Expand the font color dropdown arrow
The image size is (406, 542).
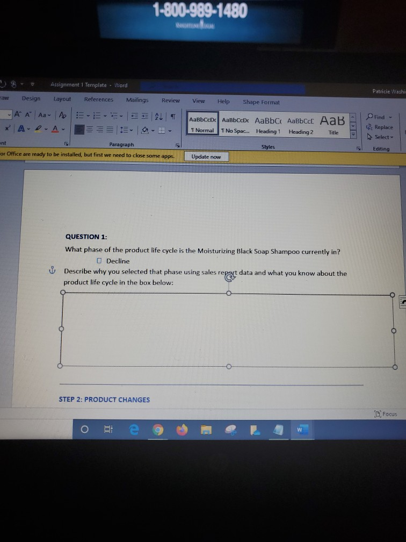(63, 130)
